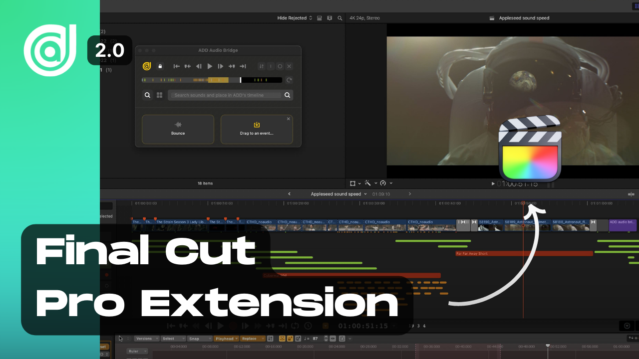
Task: Click the refresh arrow beside the overview strip
Action: point(289,80)
